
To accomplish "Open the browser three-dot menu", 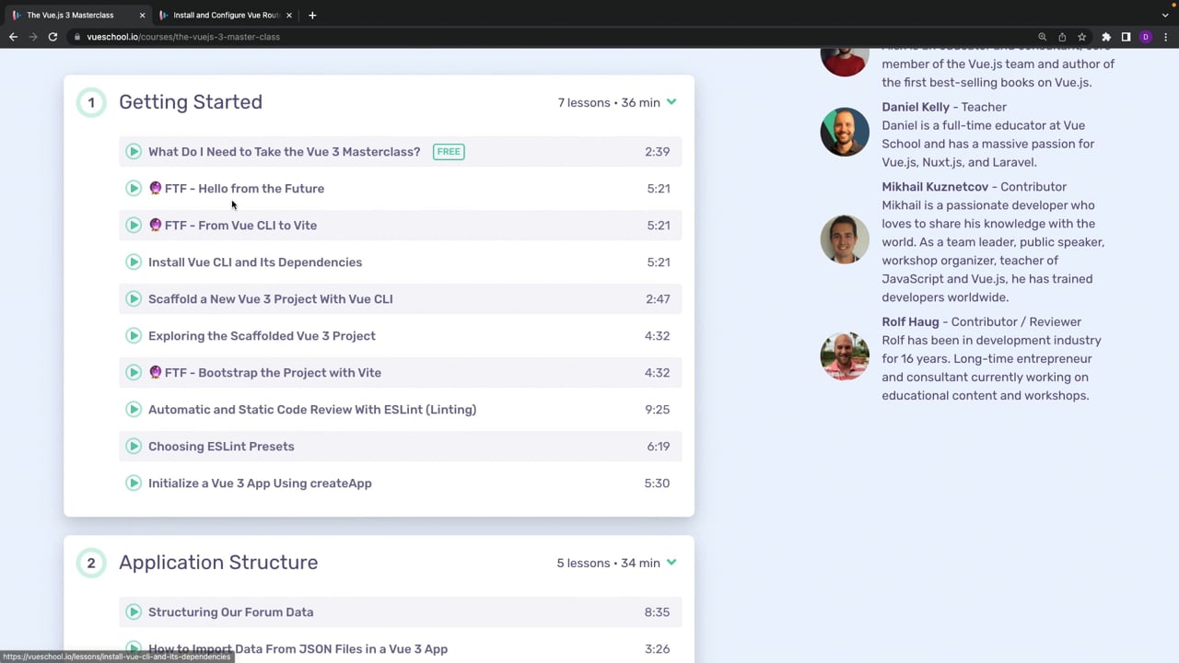I will 1165,37.
